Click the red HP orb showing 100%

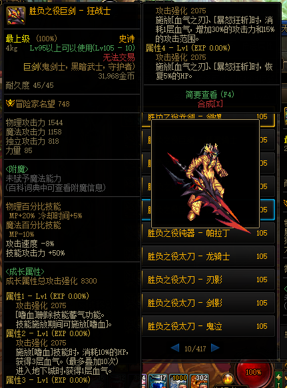coord(253,372)
